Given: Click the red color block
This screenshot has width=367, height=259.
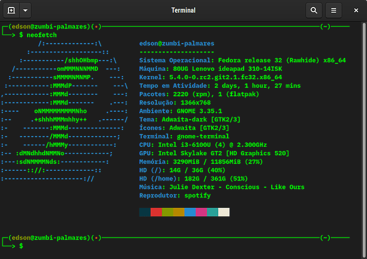Looking at the screenshot, I should (156, 212).
